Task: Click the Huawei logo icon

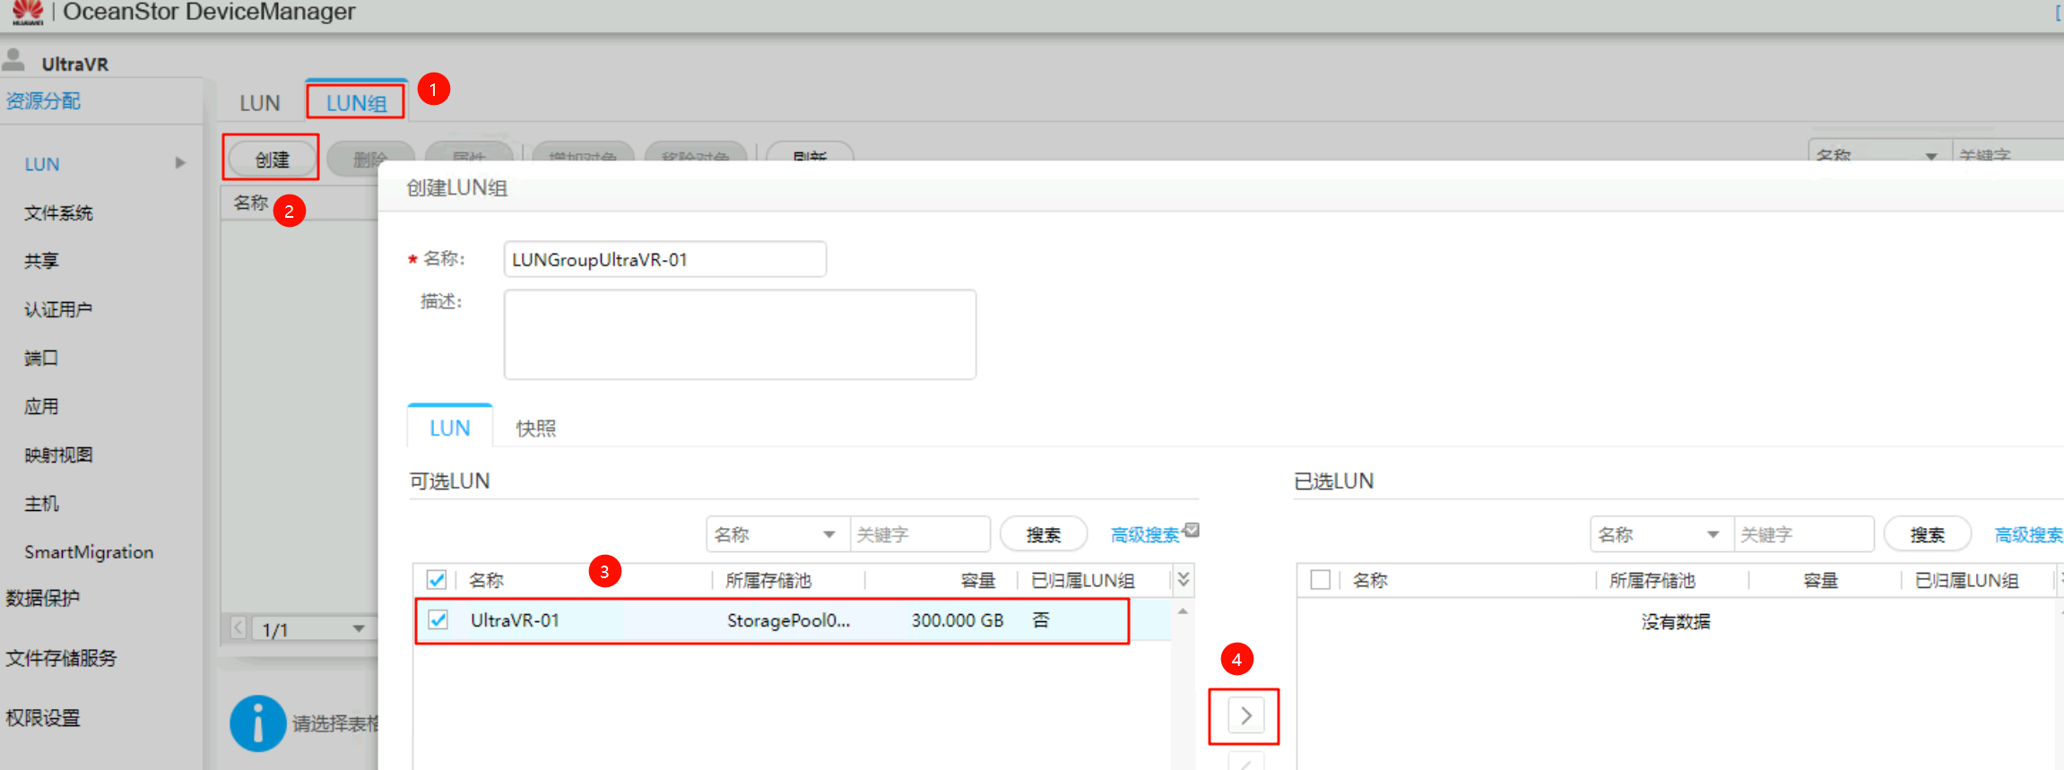Action: tap(28, 12)
